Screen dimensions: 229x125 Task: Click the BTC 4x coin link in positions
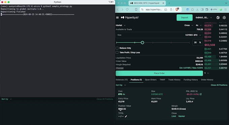coord(122,94)
